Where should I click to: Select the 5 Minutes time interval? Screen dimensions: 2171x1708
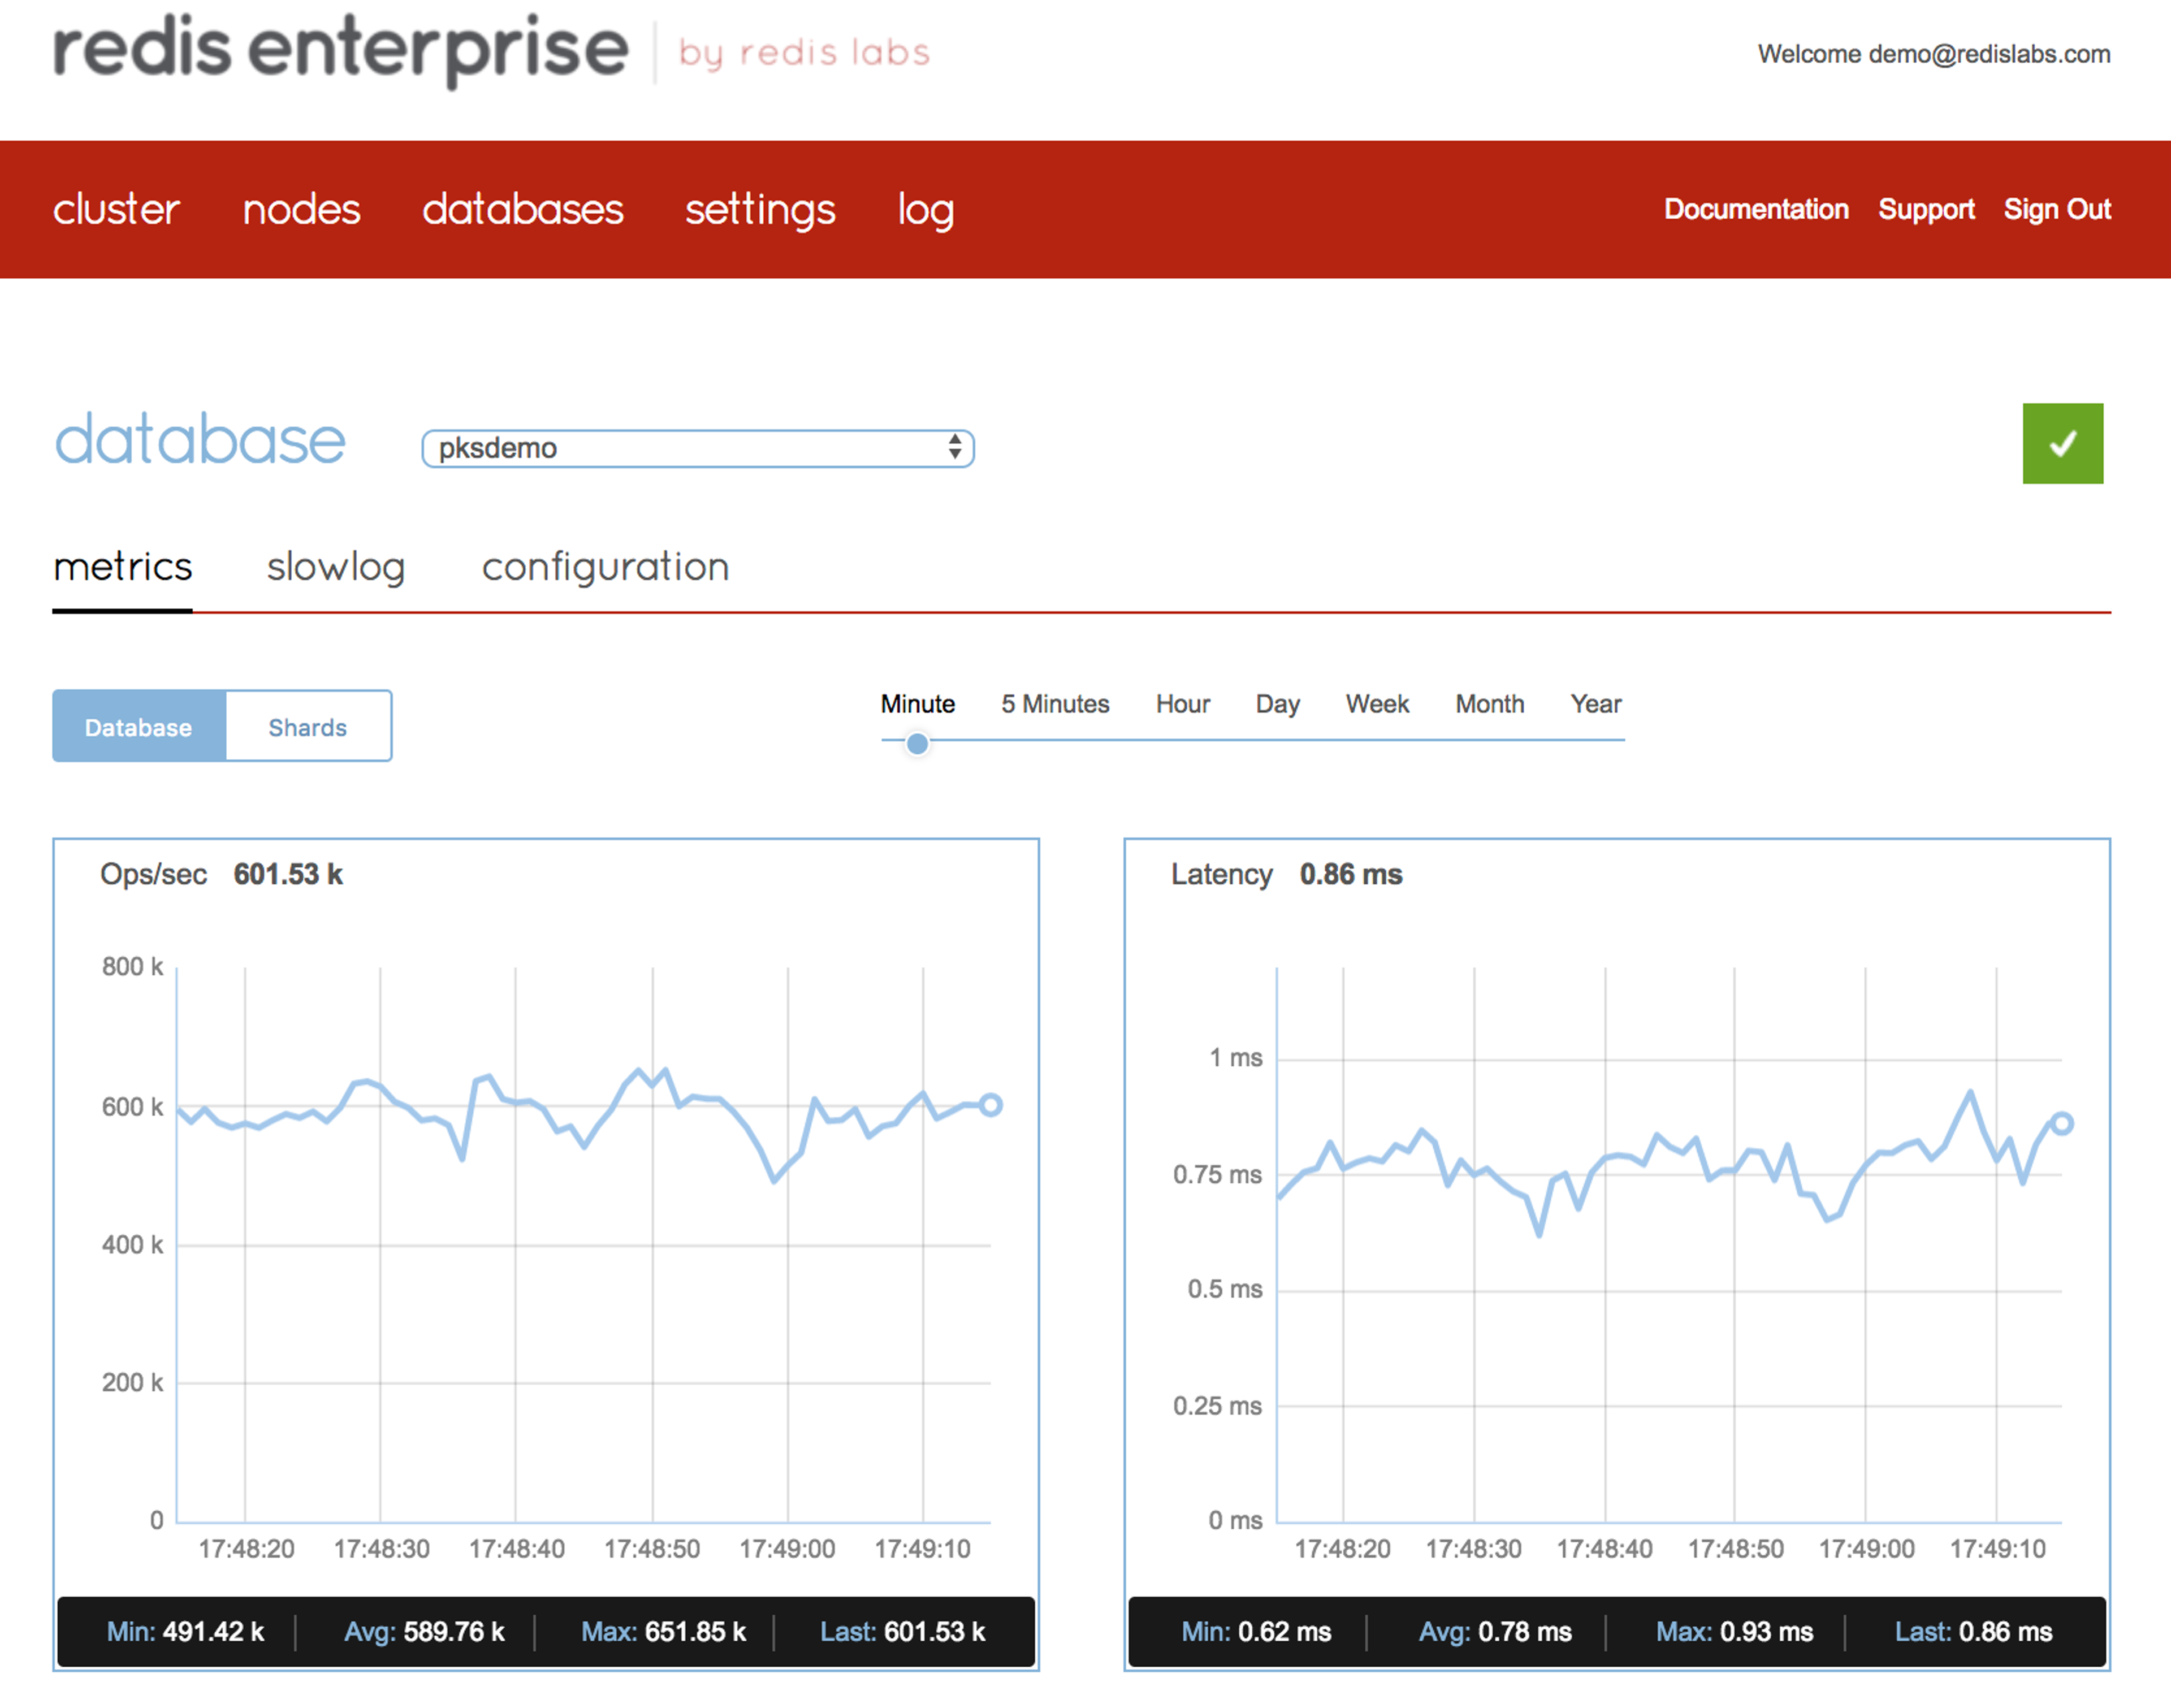1055,704
